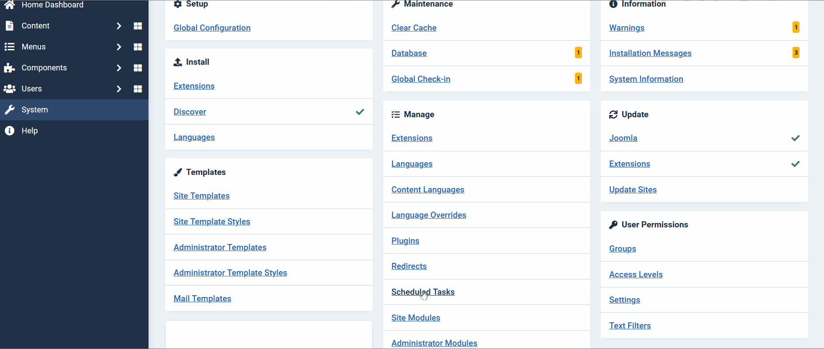Viewport: 824px width, 349px height.
Task: Open Installation Messages link
Action: pyautogui.click(x=650, y=53)
